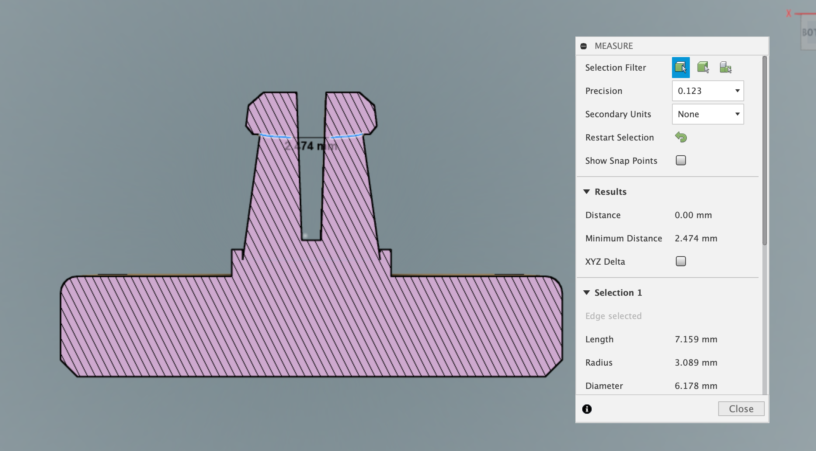Click the 2.474 mm dimension label on model

click(x=311, y=146)
